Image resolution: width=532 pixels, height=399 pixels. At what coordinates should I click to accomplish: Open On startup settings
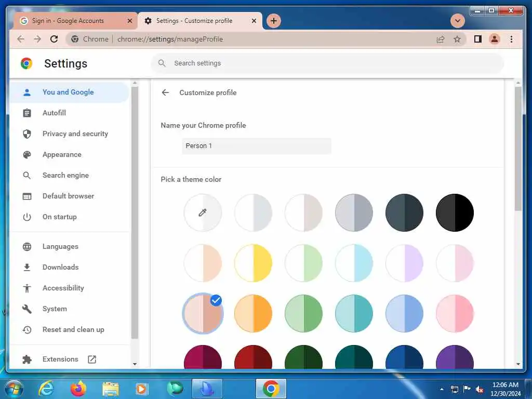[69, 217]
